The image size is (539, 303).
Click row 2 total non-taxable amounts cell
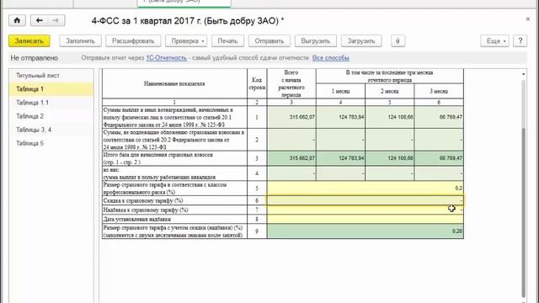(291, 140)
